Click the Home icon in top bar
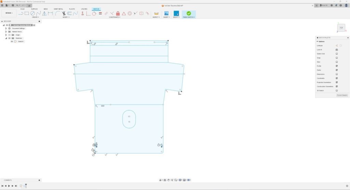This screenshot has height=190, width=350. click(x=29, y=5)
